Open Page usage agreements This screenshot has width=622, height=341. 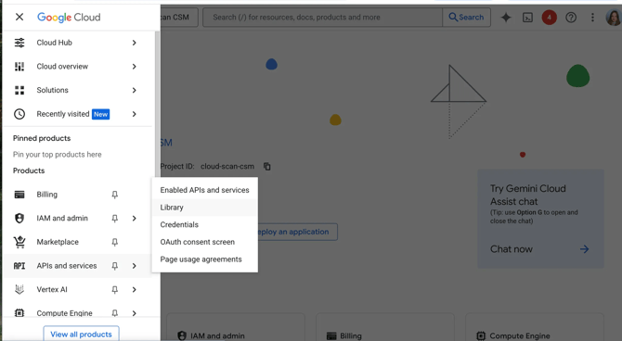click(204, 259)
